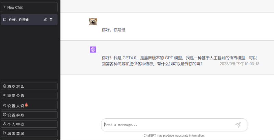The height and width of the screenshot is (140, 274).
Task: Rename the 你好，你是谁 chat with pencil icon
Action: 45,20
